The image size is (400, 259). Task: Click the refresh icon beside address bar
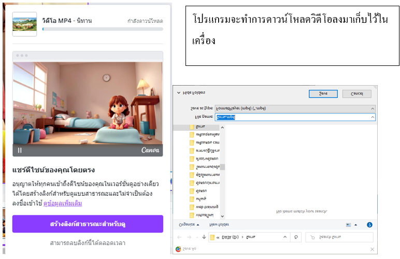pos(296,237)
